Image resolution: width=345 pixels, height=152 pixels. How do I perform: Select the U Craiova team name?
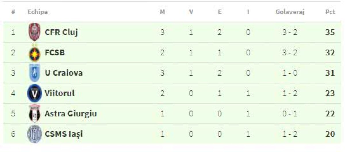64,73
